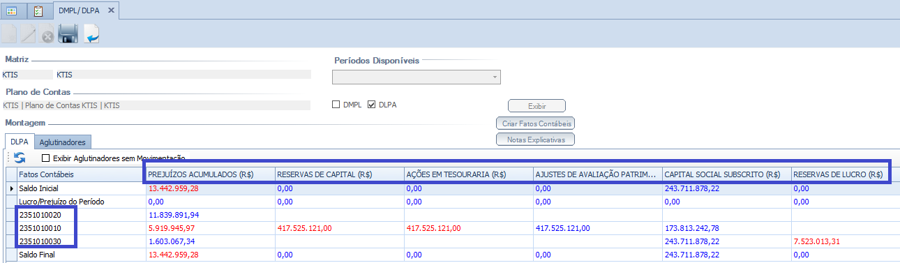Close the DMPL/ DLPA tab

(111, 10)
